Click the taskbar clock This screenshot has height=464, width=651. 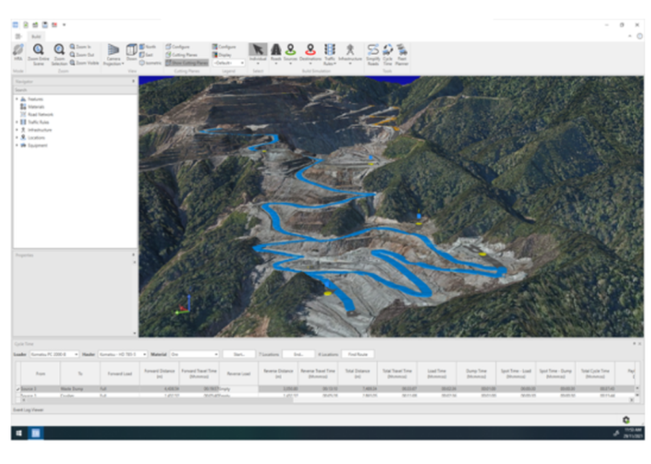[x=633, y=433]
